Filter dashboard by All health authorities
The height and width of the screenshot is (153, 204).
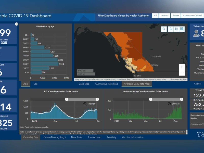[x=155, y=16]
